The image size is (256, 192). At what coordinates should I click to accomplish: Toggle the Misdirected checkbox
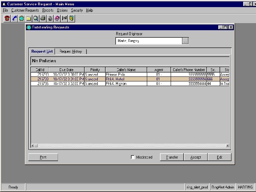(133, 157)
